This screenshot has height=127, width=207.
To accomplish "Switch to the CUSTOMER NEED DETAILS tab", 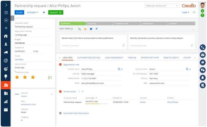I will (89, 58).
